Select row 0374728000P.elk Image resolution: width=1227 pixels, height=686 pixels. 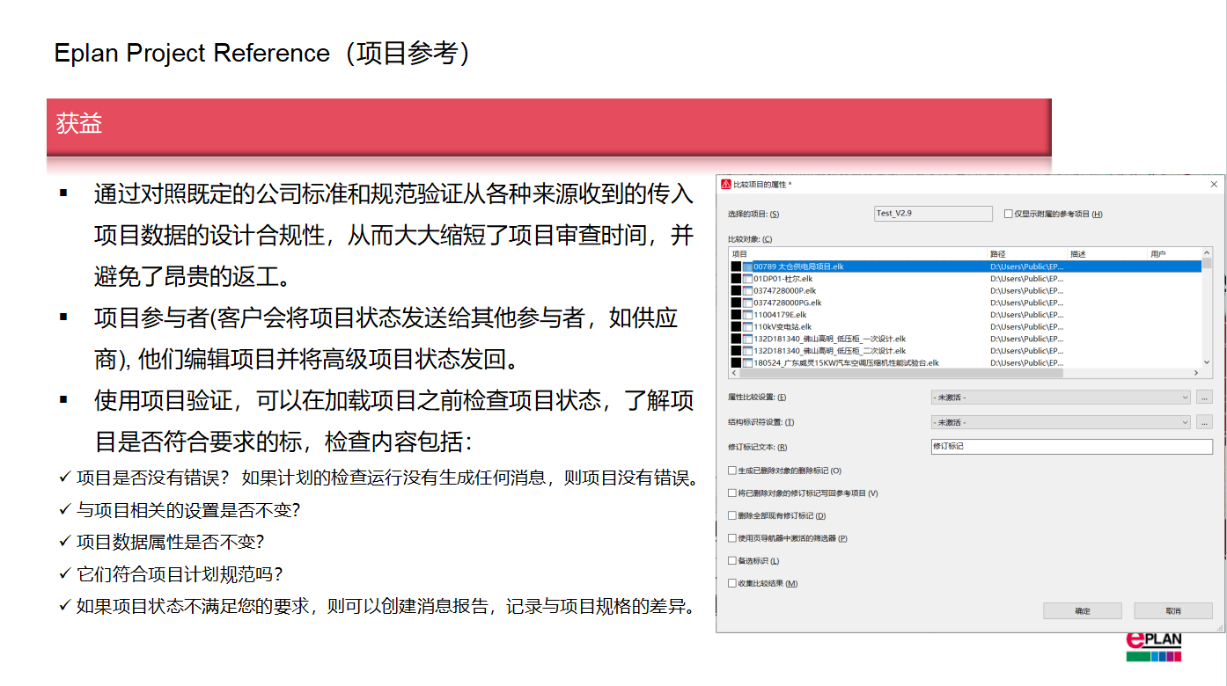[x=966, y=290]
